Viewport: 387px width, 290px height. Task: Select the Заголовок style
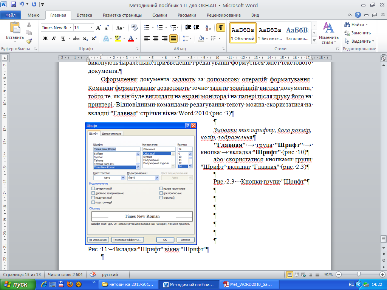pos(297,33)
